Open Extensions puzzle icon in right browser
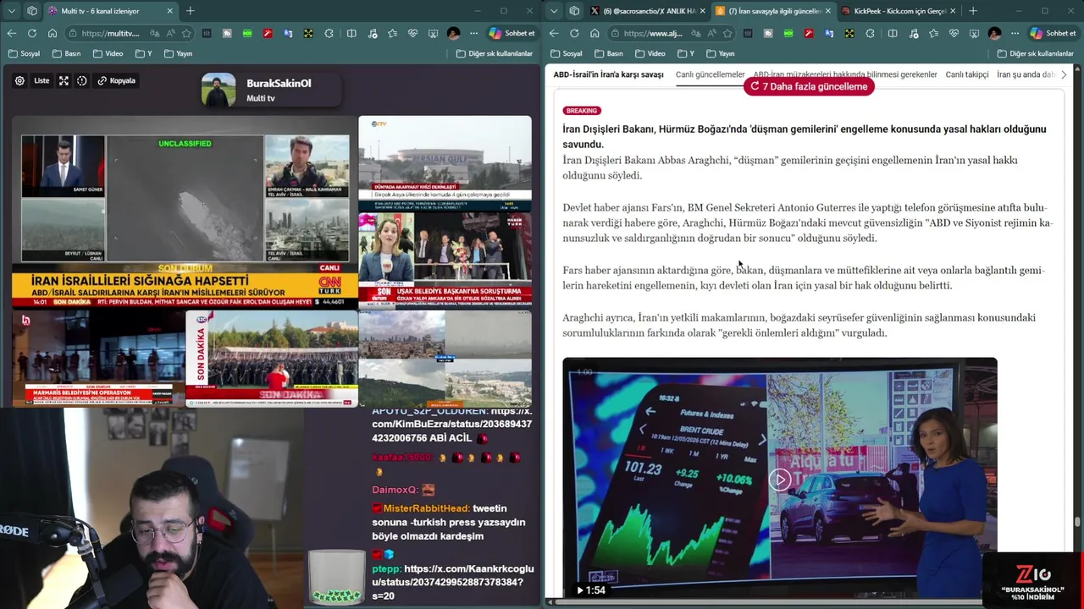Screen dimensions: 1084x609 [871, 33]
